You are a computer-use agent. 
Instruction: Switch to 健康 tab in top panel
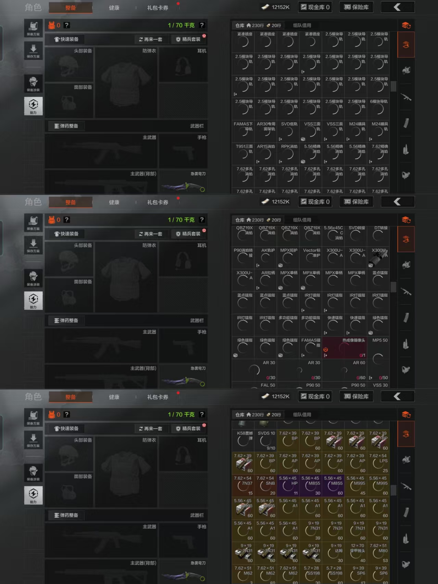[x=114, y=8]
